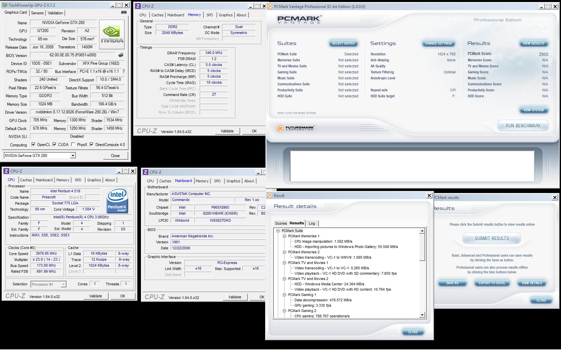Click Close in the PCMark results panel

pyautogui.click(x=541, y=300)
